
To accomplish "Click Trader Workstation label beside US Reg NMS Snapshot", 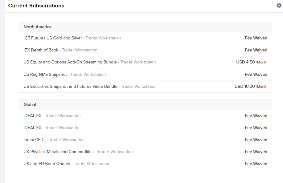I will coord(88,74).
